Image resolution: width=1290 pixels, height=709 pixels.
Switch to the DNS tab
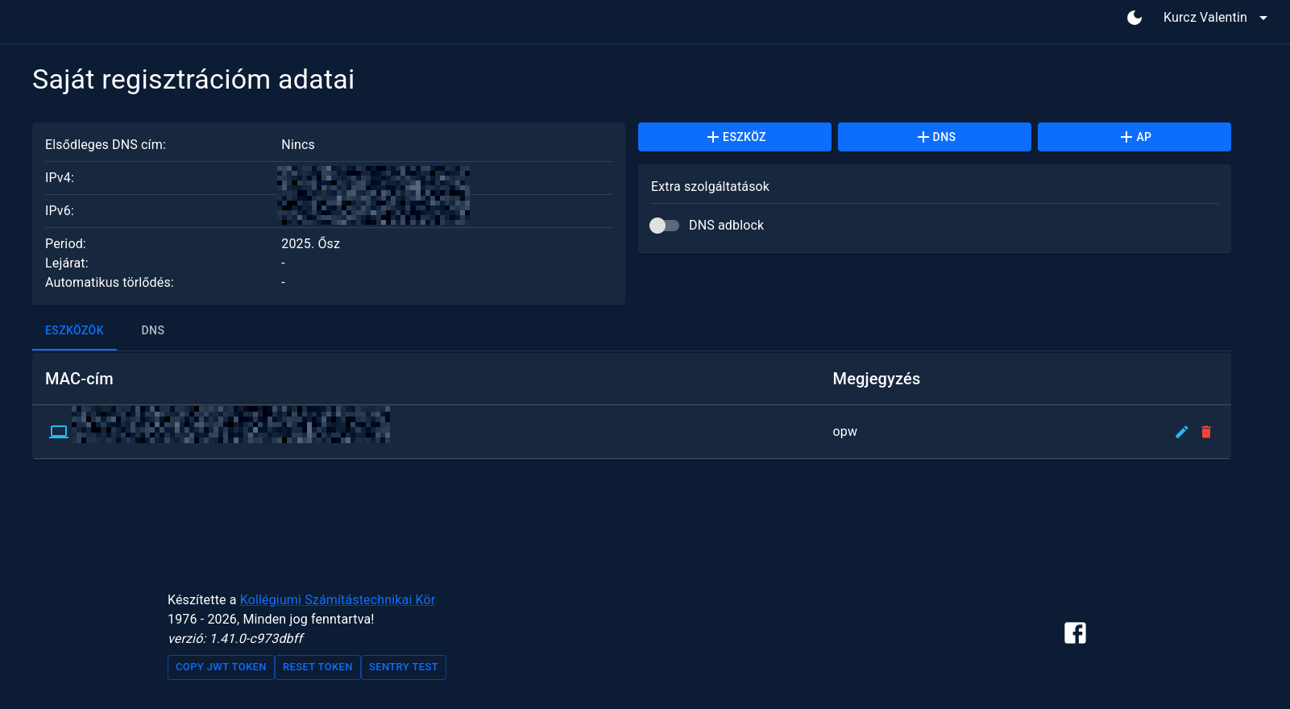[153, 330]
